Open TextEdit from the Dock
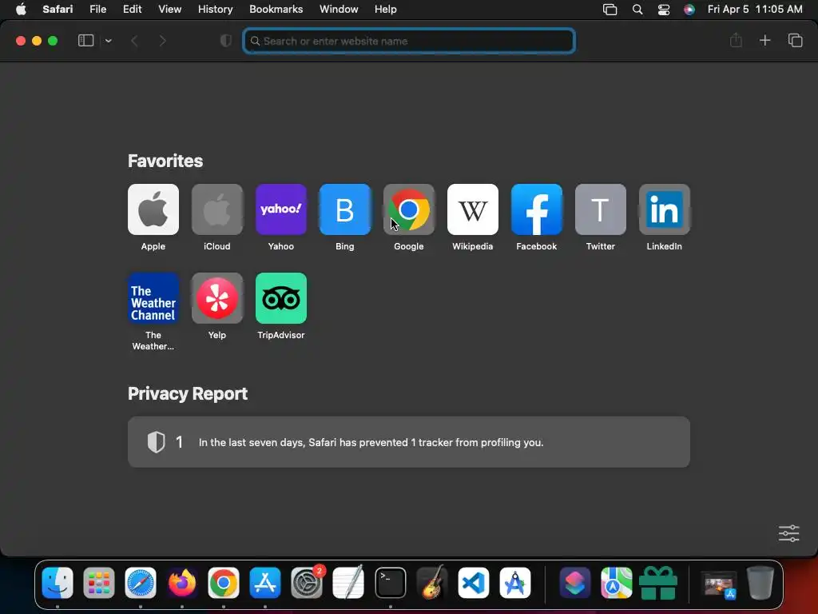The height and width of the screenshot is (614, 818). point(348,583)
